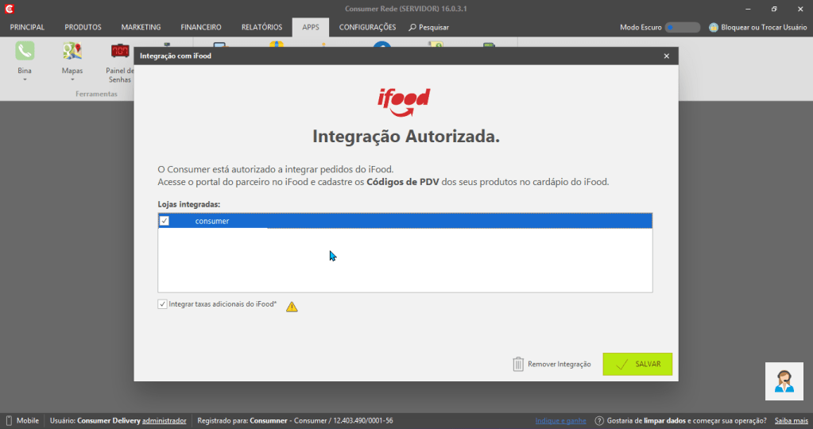This screenshot has width=813, height=429.
Task: Click the Registrado para Consumner text
Action: pos(295,421)
